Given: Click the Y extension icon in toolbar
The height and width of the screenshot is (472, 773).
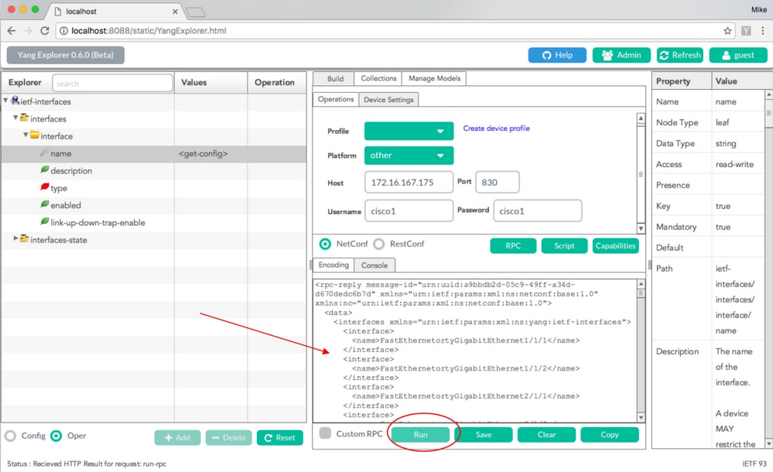Looking at the screenshot, I should coord(746,31).
